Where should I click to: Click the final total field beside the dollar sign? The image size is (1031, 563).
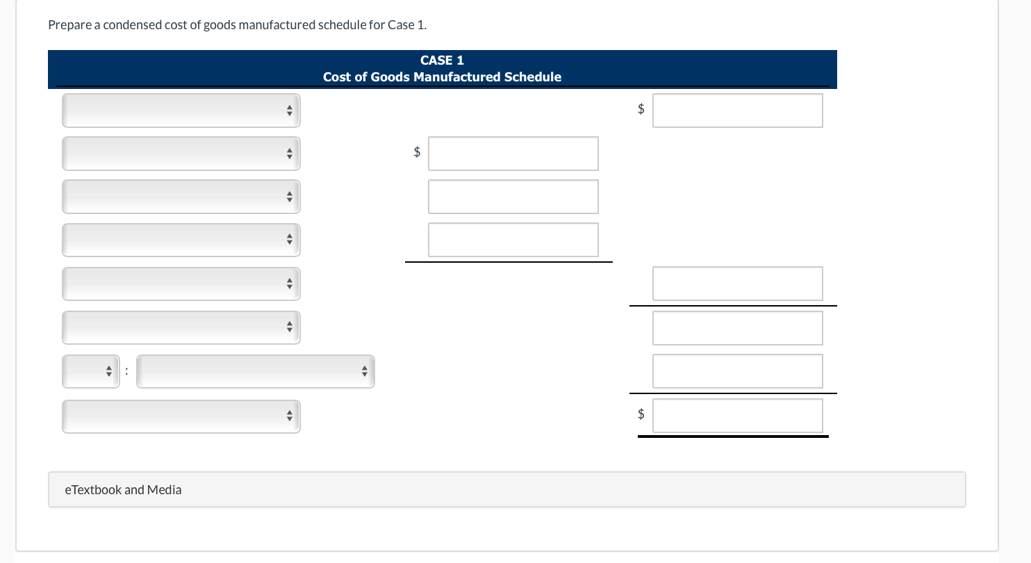click(737, 415)
